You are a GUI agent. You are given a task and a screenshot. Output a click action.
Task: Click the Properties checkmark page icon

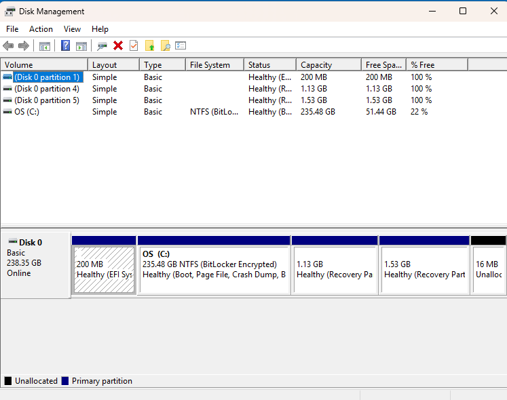click(134, 45)
